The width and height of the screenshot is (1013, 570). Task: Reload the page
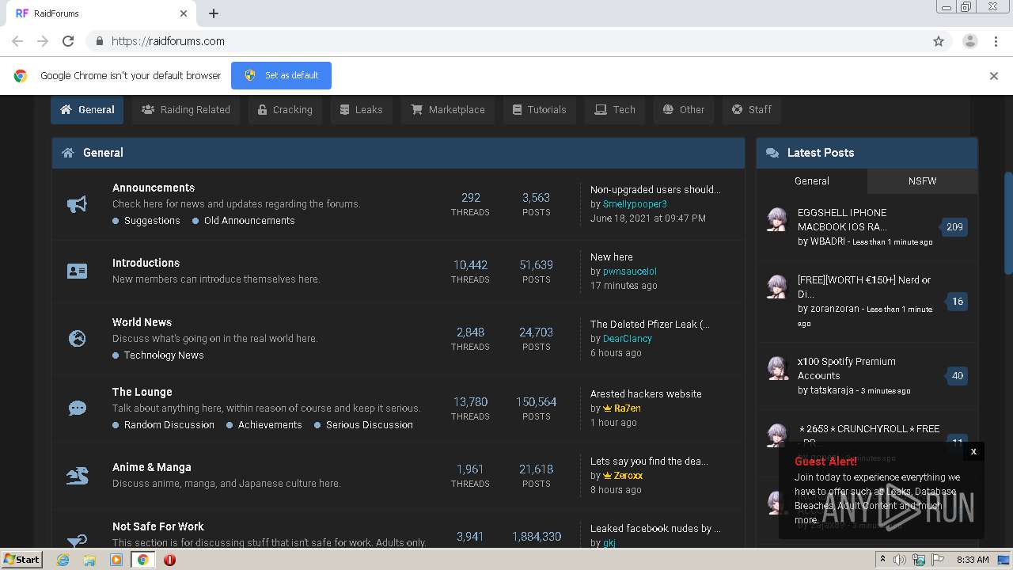pyautogui.click(x=68, y=41)
